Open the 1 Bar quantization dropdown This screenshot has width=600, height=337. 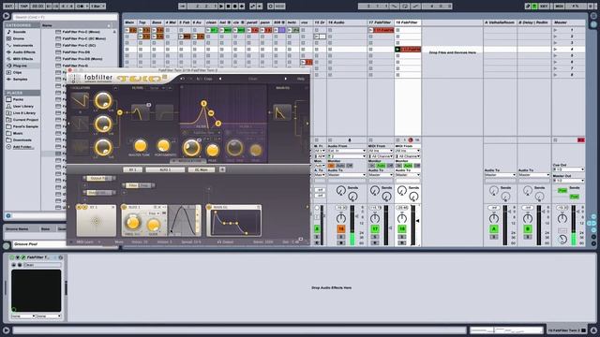pyautogui.click(x=97, y=7)
